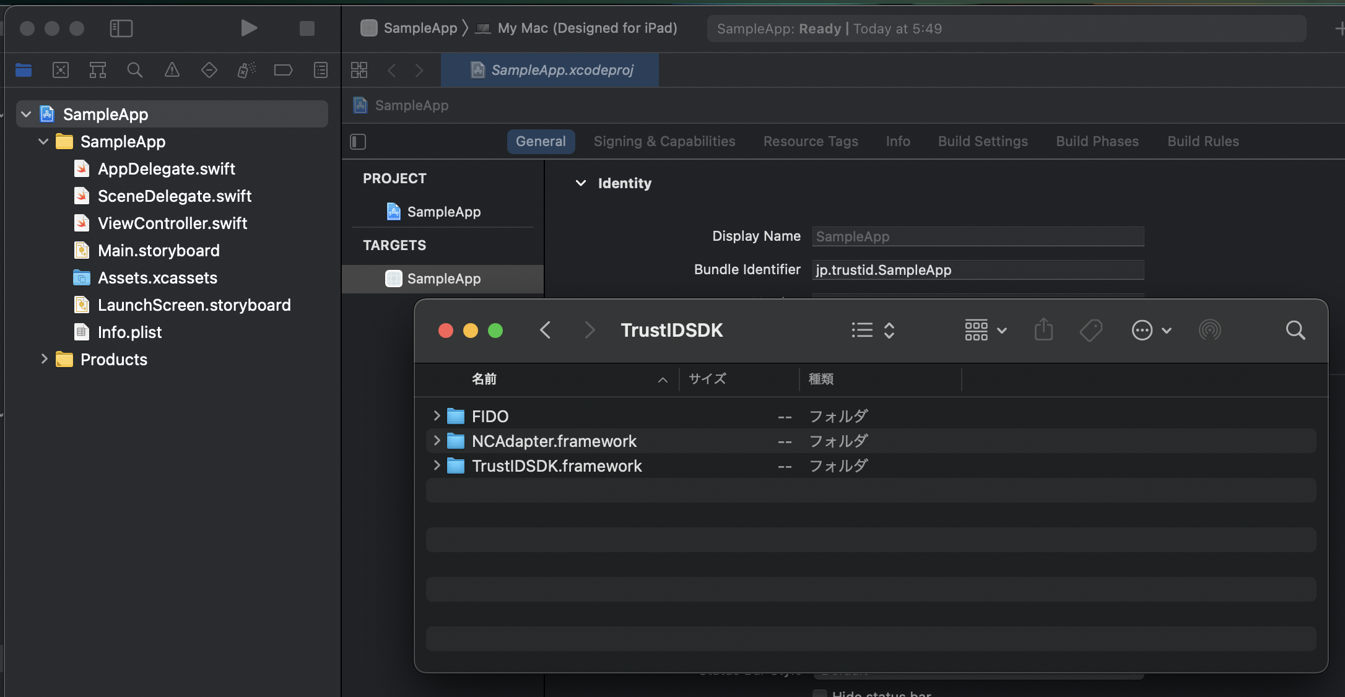
Task: Change Finder view mode list switcher
Action: [x=873, y=330]
